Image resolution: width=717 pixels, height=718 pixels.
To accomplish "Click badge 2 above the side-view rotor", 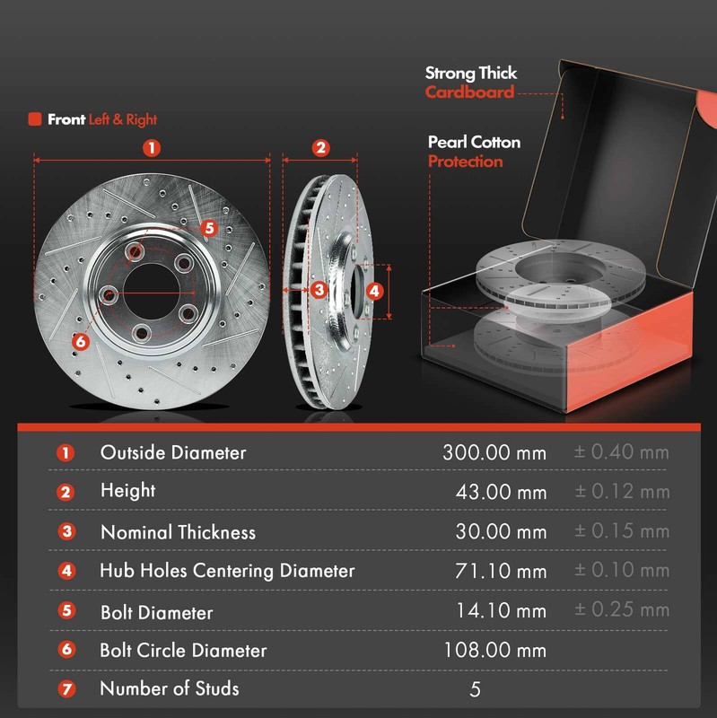I will (x=320, y=148).
